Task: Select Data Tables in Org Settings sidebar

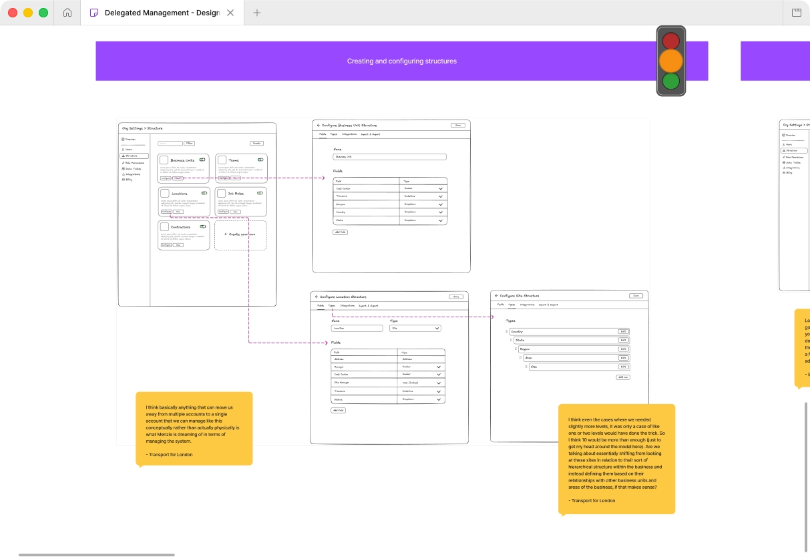Action: pos(131,168)
